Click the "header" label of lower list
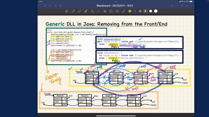This screenshot has width=209, height=117. [x=48, y=94]
